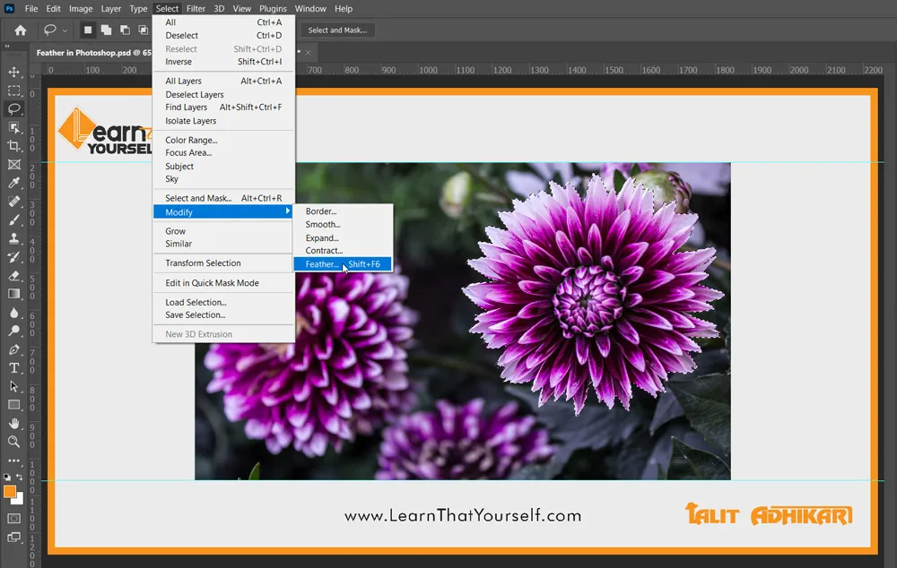Activate the Eraser tool

[x=14, y=276]
